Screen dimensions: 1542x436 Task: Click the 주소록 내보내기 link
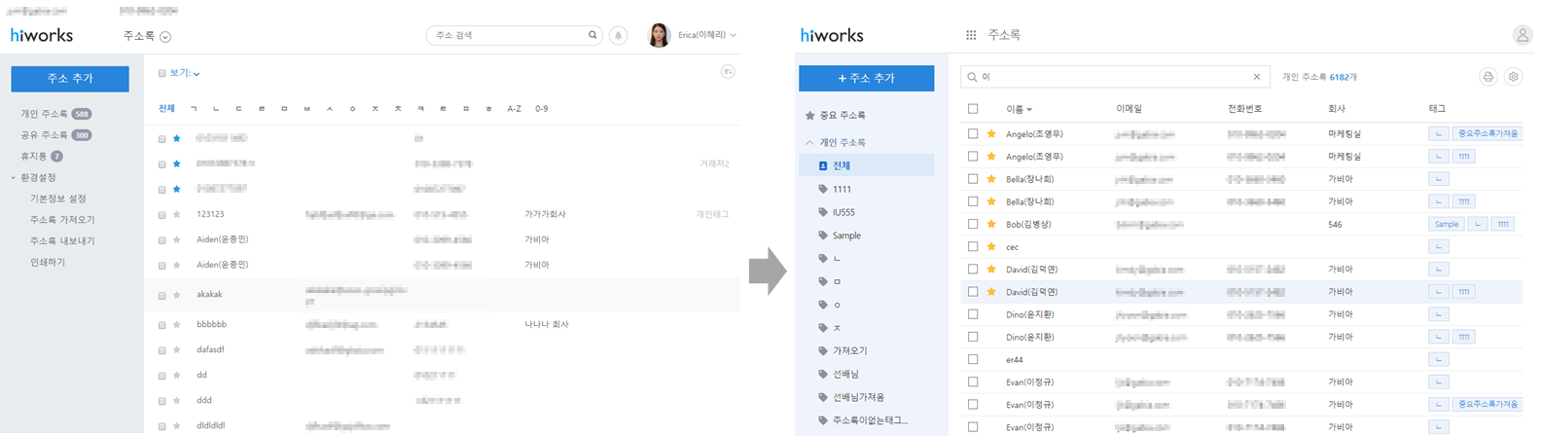62,241
